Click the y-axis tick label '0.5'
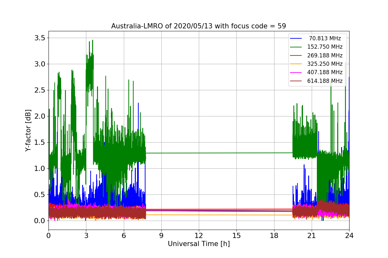 coord(40,195)
